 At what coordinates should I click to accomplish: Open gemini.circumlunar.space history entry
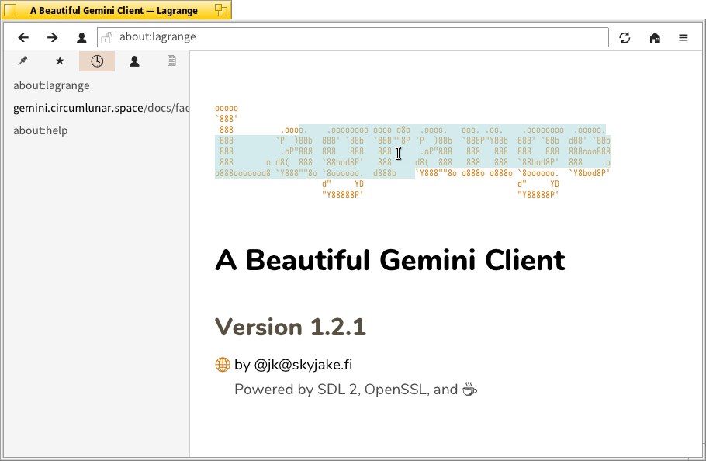97,108
